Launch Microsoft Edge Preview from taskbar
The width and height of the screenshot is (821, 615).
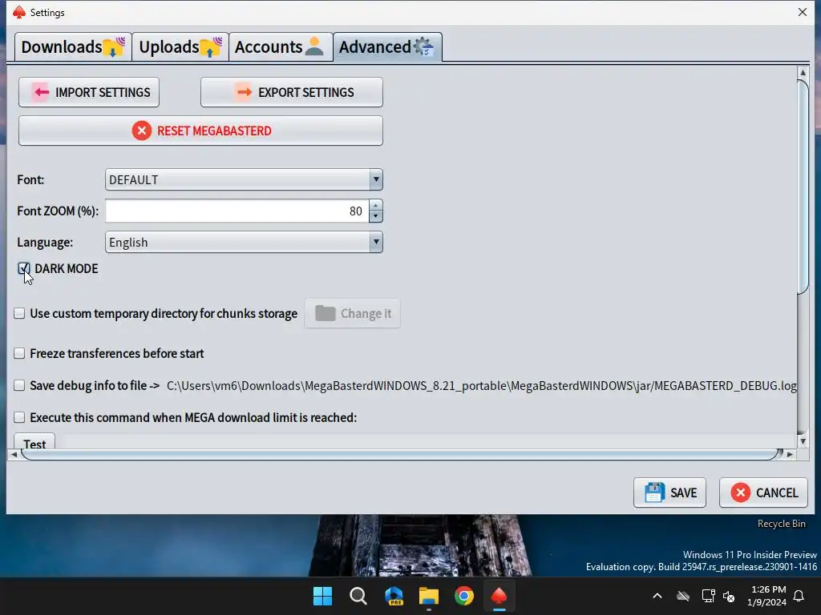(394, 596)
